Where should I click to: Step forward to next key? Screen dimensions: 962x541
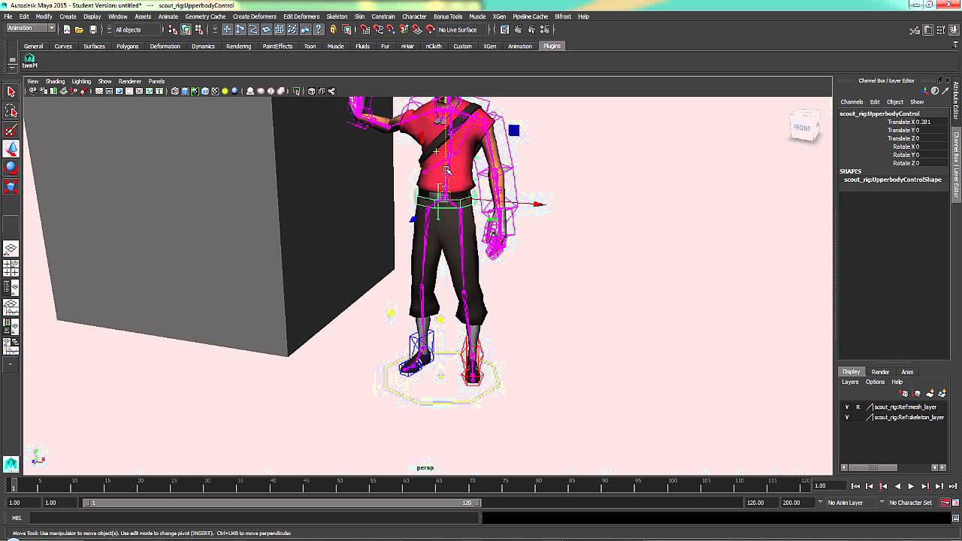tap(925, 486)
